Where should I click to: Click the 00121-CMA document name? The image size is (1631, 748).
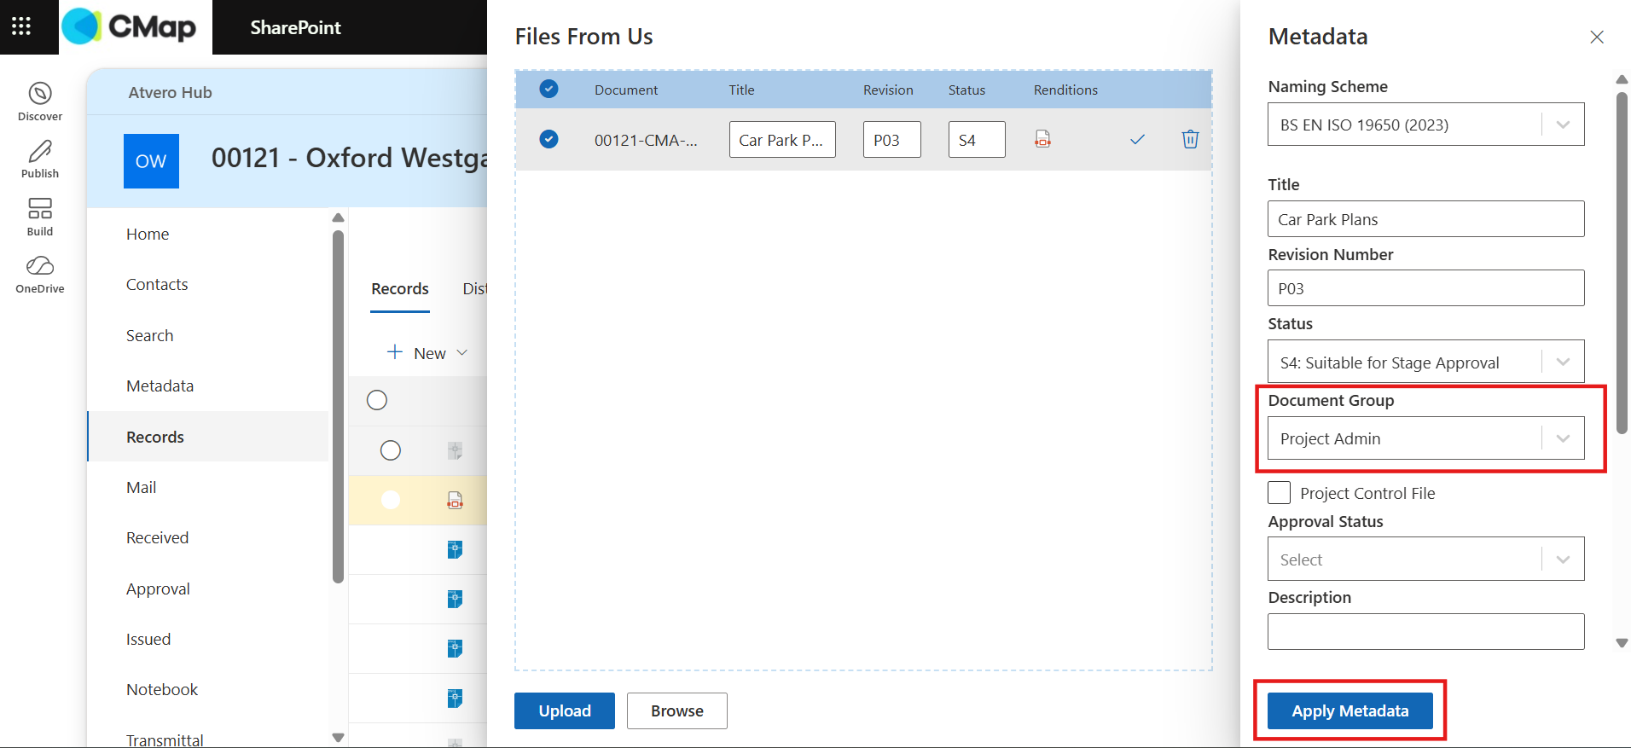(x=646, y=140)
